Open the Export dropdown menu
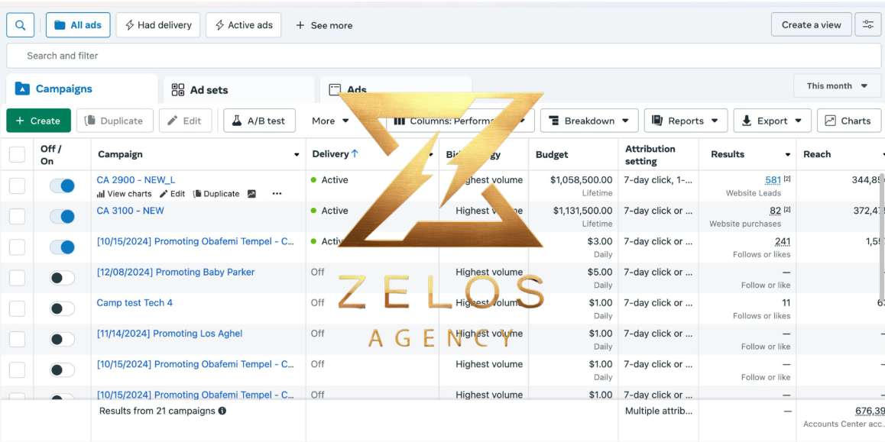The height and width of the screenshot is (442, 885). click(x=772, y=121)
